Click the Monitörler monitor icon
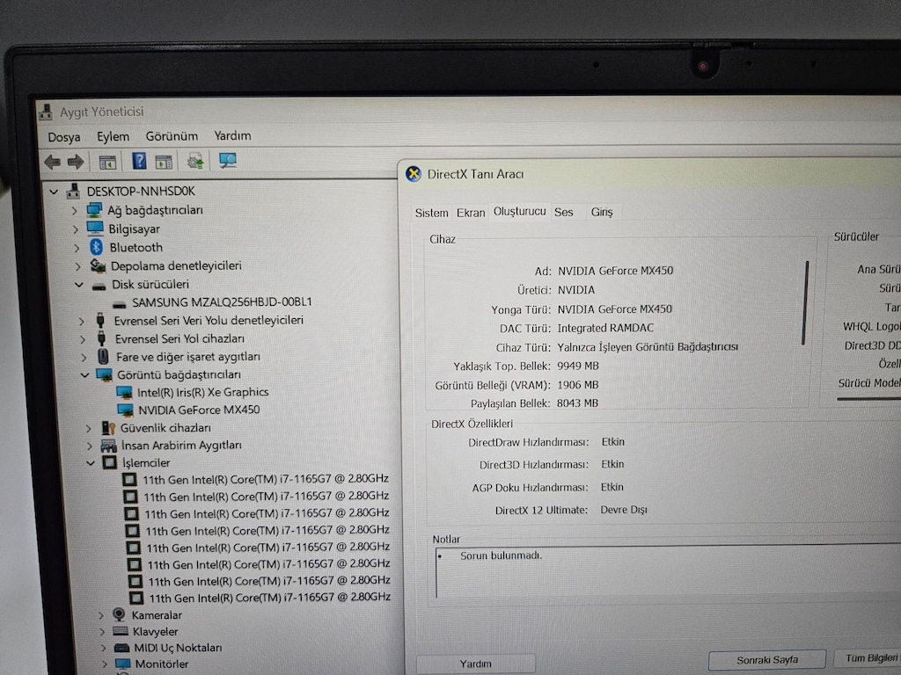 [123, 664]
